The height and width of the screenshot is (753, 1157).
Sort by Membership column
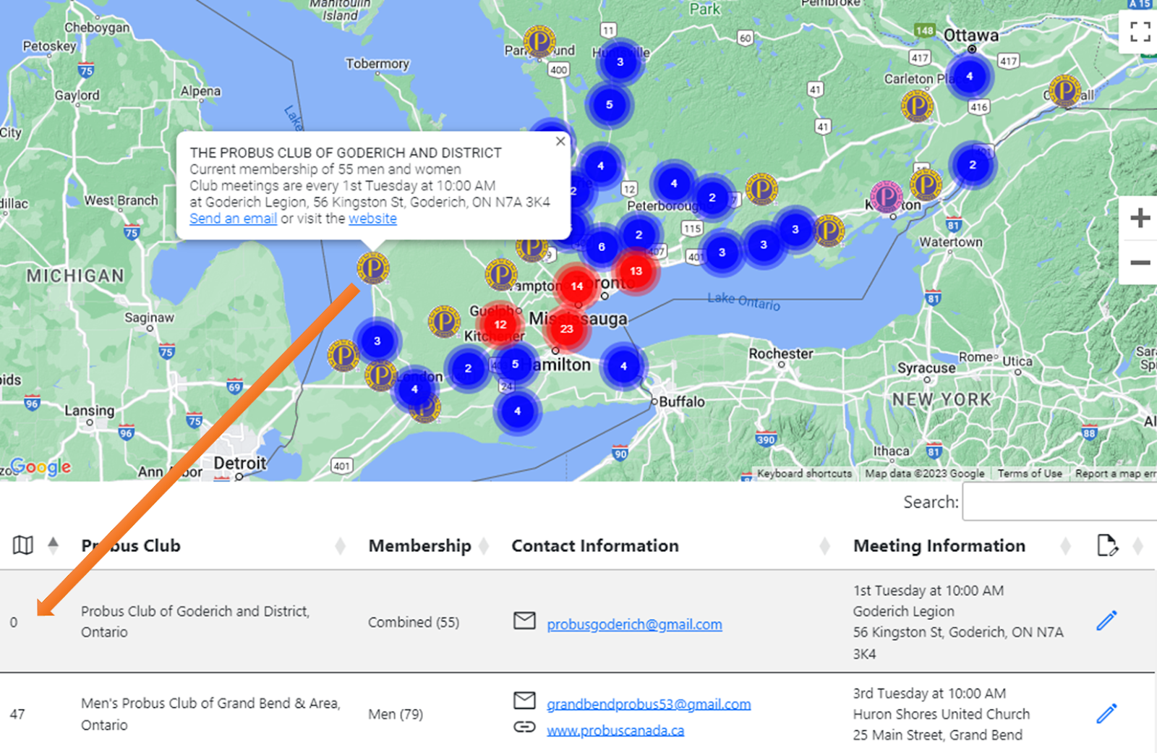(x=484, y=546)
